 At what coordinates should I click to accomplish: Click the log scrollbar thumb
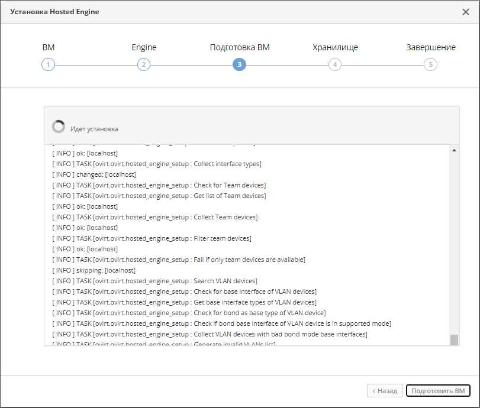point(454,339)
